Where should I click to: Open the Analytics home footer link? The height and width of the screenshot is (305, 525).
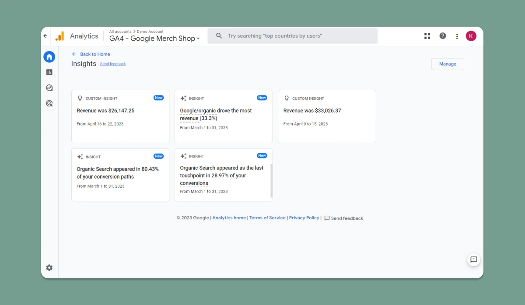pos(229,218)
